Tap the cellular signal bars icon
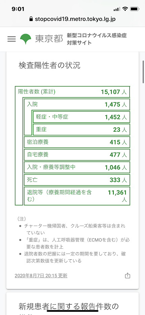The height and width of the screenshot is (315, 145). tap(117, 9)
